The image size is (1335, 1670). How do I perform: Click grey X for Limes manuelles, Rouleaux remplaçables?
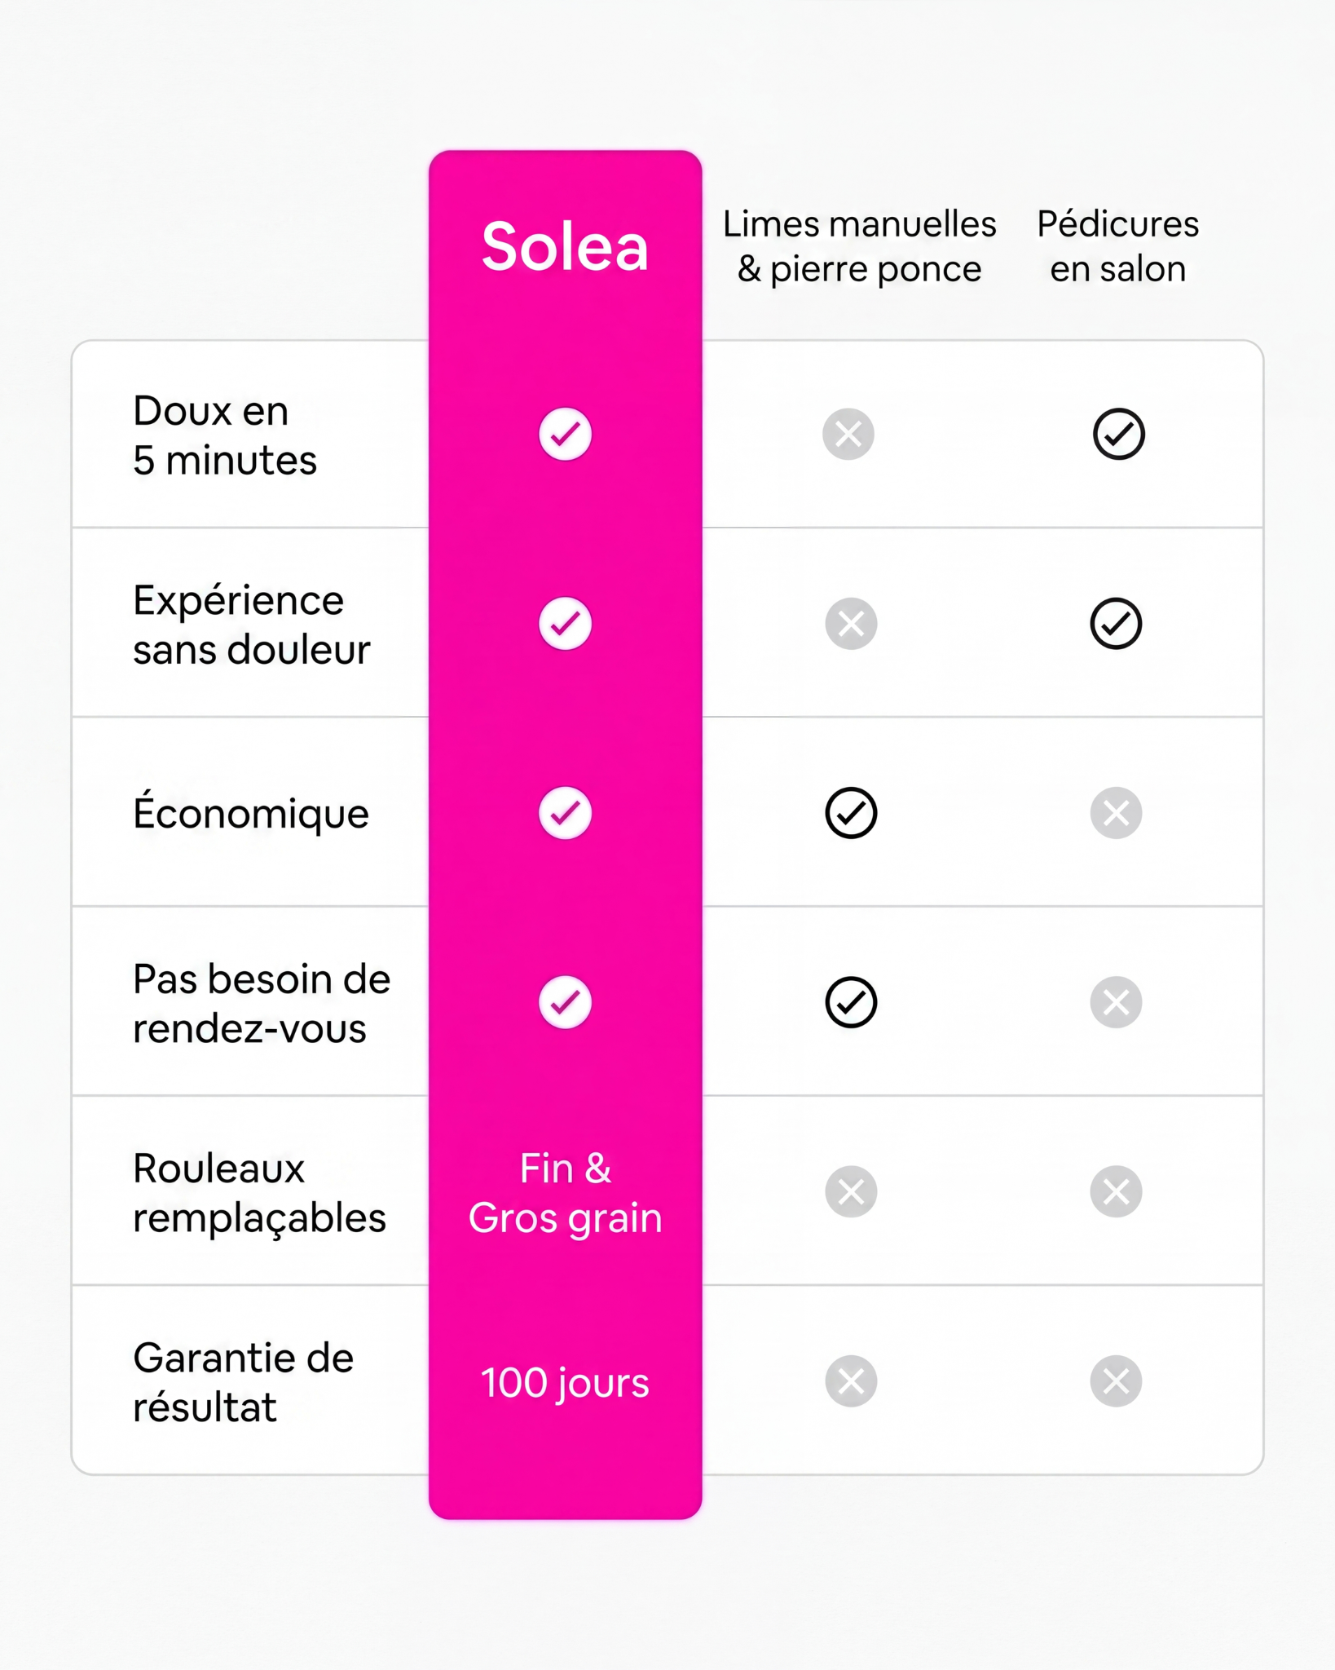coord(851,1192)
